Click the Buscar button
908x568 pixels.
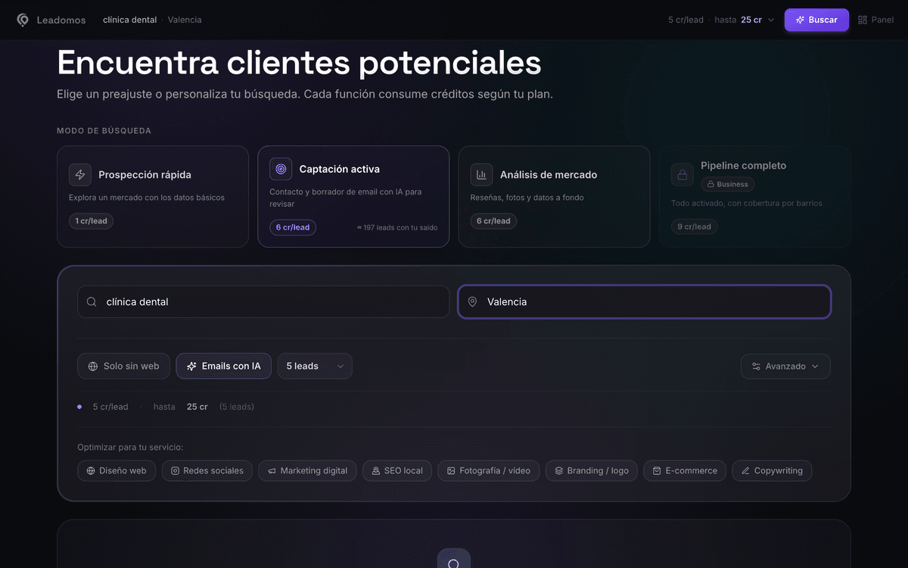tap(816, 20)
